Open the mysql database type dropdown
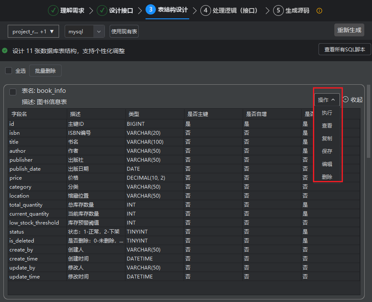This screenshot has width=372, height=302. click(x=84, y=32)
